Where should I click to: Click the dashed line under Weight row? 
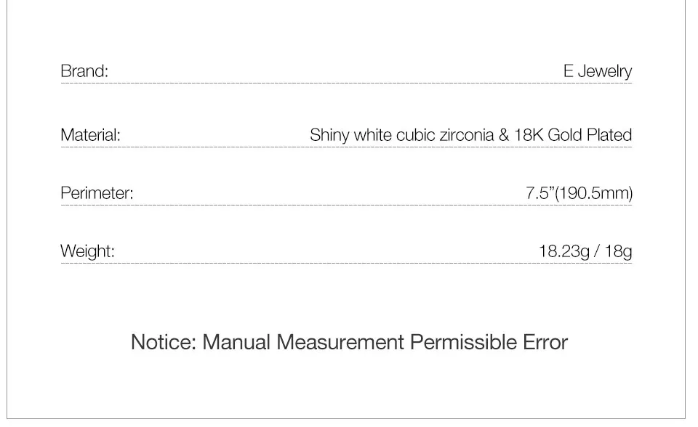[346, 264]
